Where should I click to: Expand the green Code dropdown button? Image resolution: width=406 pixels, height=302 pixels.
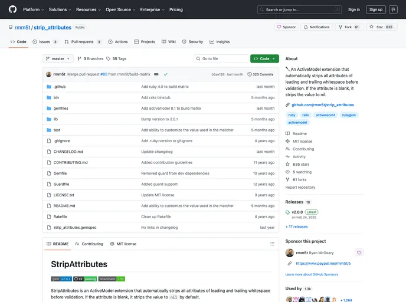tap(264, 59)
